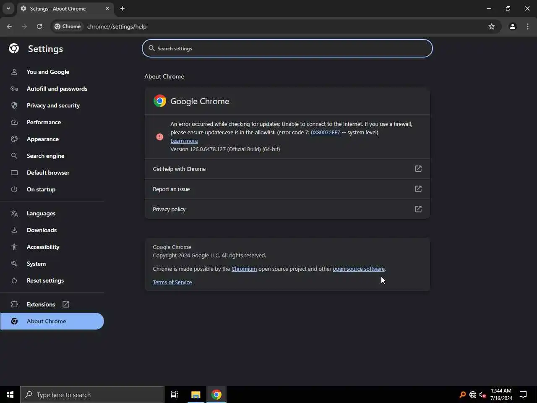The height and width of the screenshot is (403, 537).
Task: Open Languages settings
Action: click(52, 213)
